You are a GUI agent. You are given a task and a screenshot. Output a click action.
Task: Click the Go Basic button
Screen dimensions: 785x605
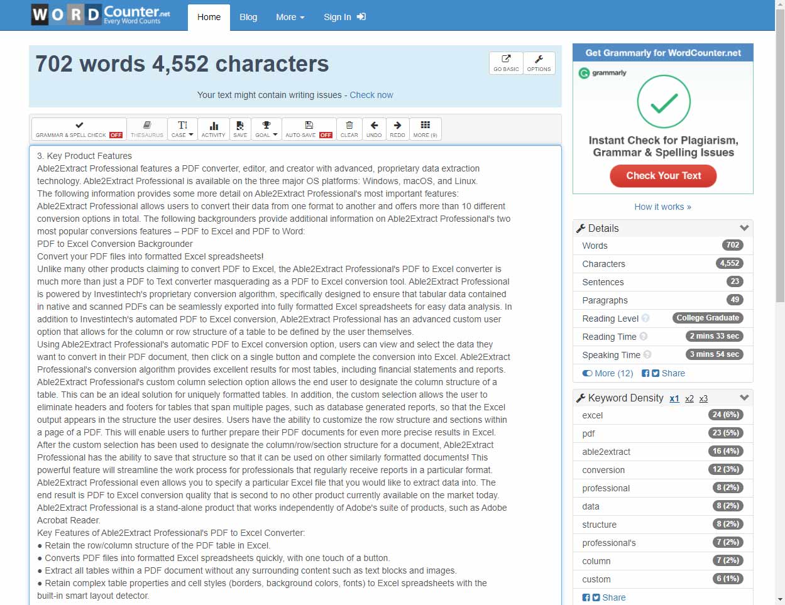tap(506, 63)
